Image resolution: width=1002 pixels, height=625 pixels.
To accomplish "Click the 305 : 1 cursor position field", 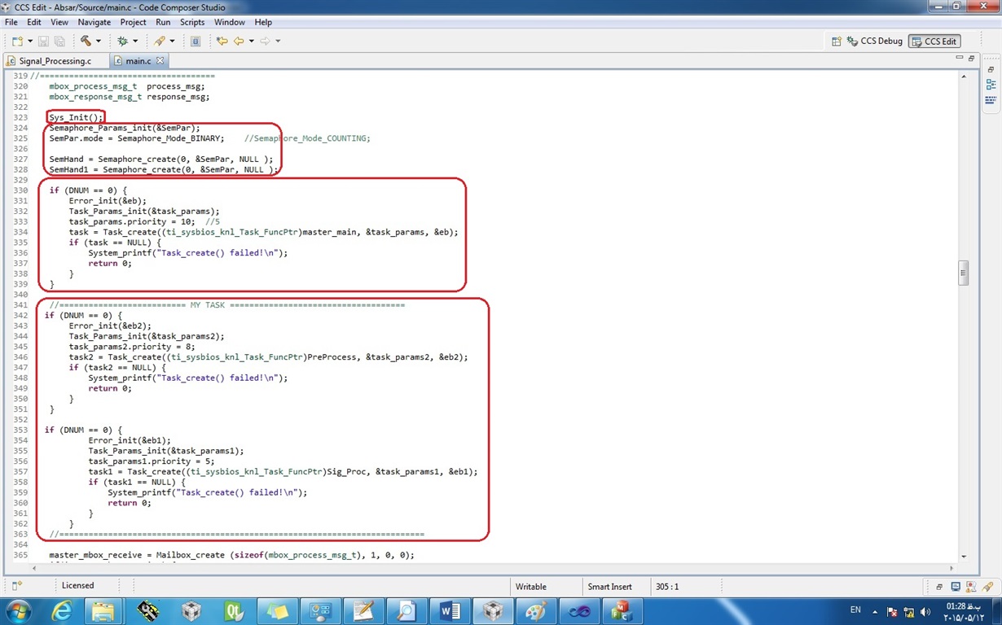I will point(667,587).
